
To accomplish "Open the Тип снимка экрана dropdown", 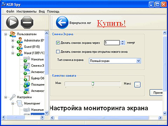I will [115, 61].
